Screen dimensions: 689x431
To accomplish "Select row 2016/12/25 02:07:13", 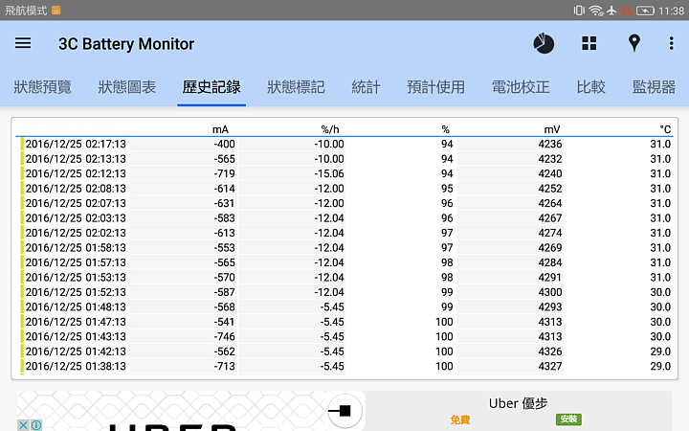I will (346, 203).
